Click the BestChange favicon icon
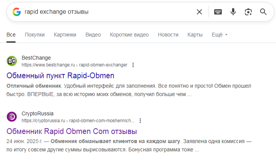Viewport: 276px width, 160px height. coord(12,61)
